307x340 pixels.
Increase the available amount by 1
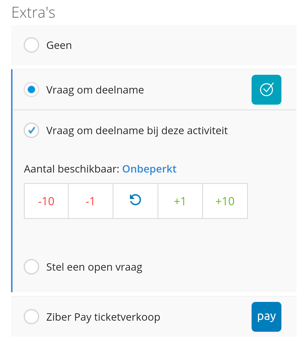180,201
